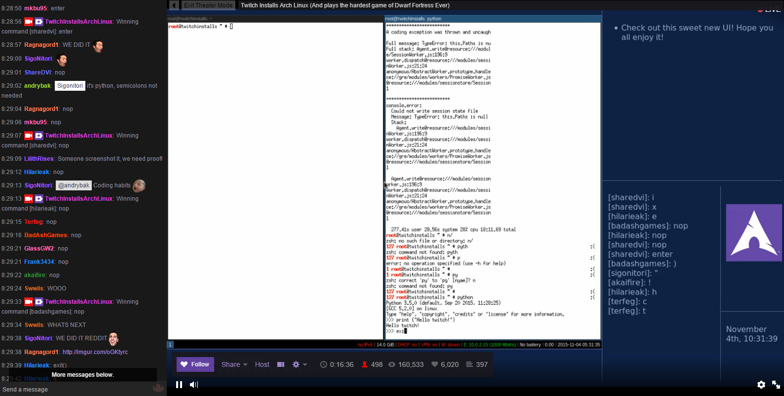The width and height of the screenshot is (784, 396).
Task: Click TwitchInstallsArchLinux name at 8:29:13
Action: (79, 199)
